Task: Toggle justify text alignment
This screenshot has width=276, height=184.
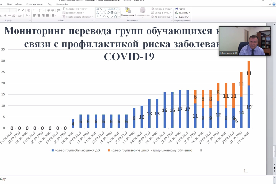Action: coord(48,15)
